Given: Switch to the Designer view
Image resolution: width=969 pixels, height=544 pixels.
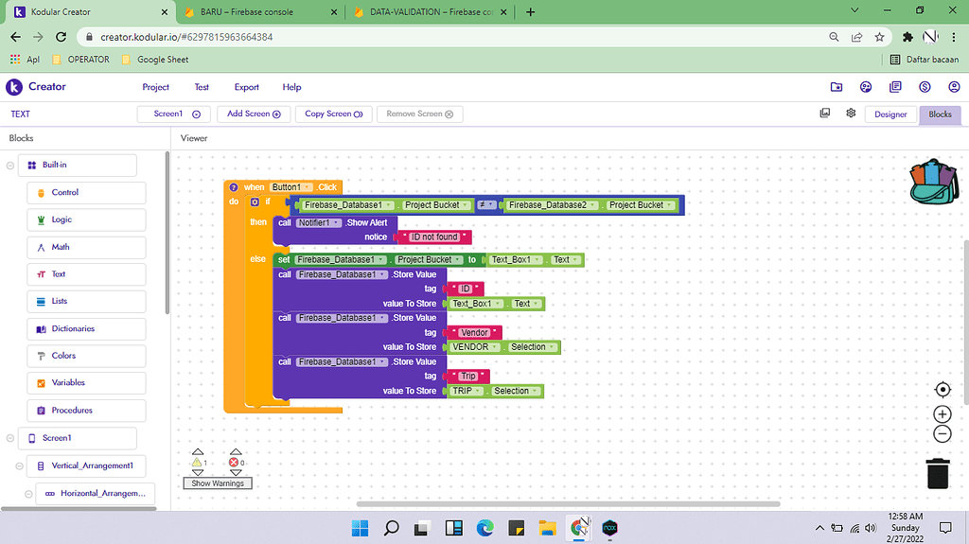Looking at the screenshot, I should 890,114.
